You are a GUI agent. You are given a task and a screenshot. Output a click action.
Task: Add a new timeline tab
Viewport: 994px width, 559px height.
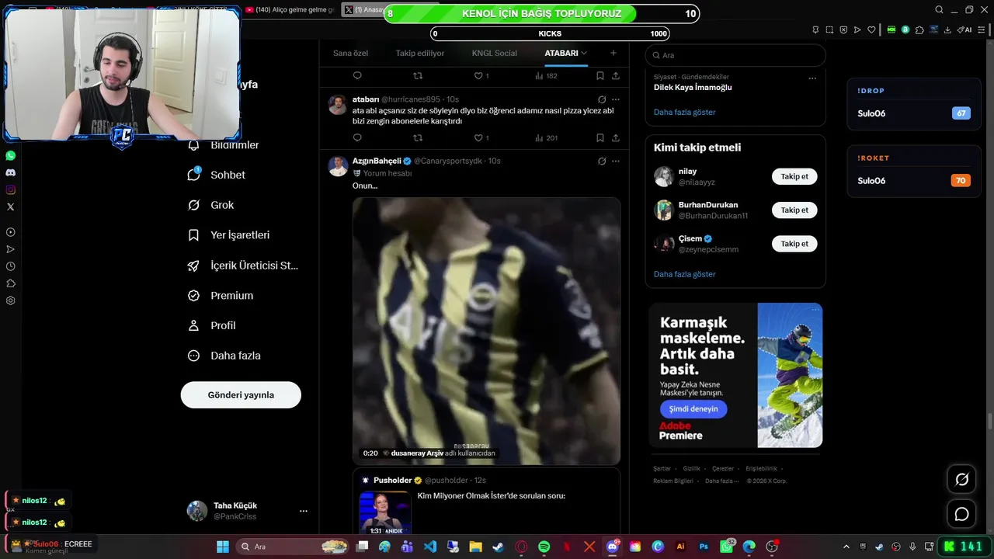(613, 53)
